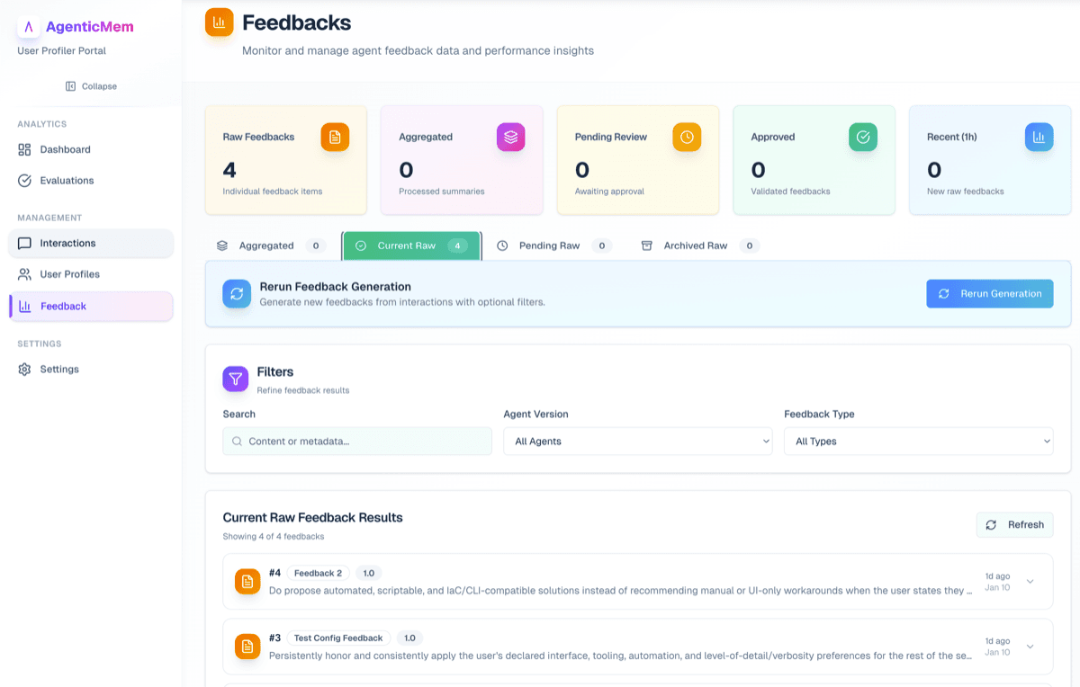The width and height of the screenshot is (1080, 687).
Task: Click the Recent (1h) bar chart icon
Action: point(1039,137)
